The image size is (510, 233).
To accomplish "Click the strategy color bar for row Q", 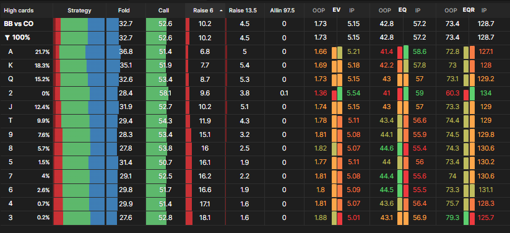I will 79,79.
